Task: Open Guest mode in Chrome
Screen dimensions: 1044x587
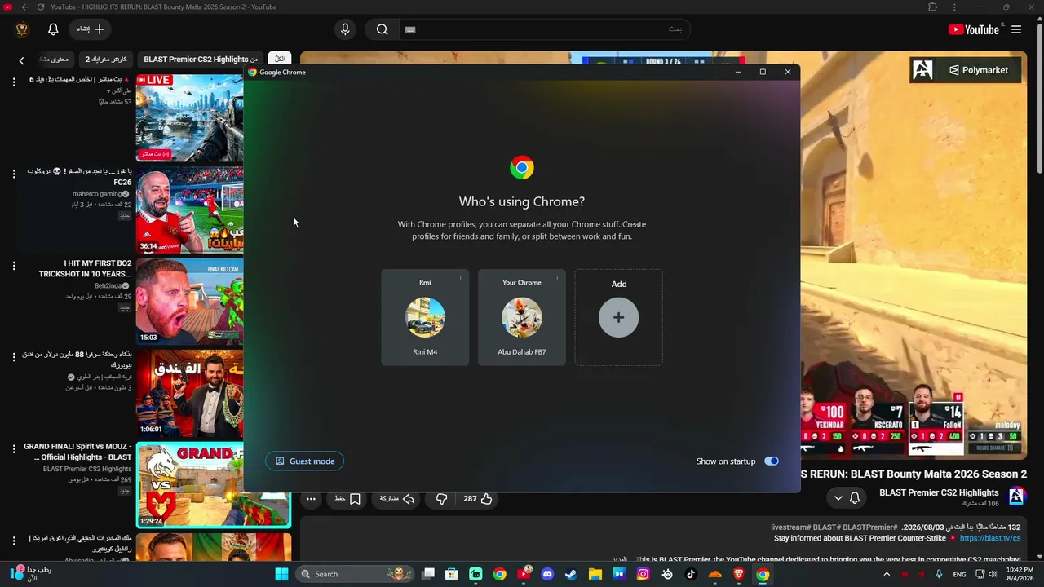Action: click(305, 461)
